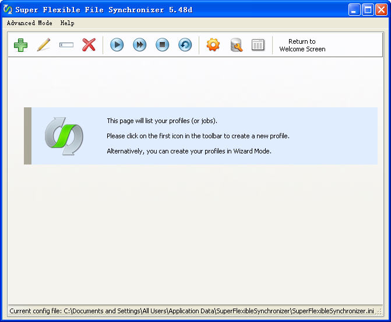
Task: Run profile with the blue play button
Action: (x=117, y=45)
